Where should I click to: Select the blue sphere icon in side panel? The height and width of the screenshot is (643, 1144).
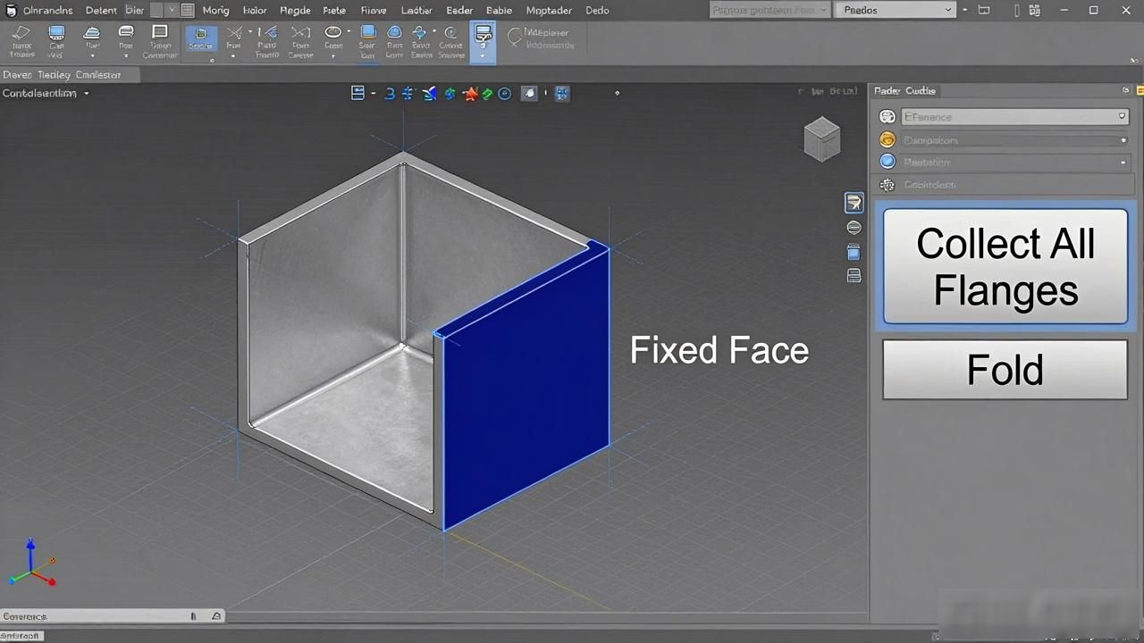[x=887, y=162]
